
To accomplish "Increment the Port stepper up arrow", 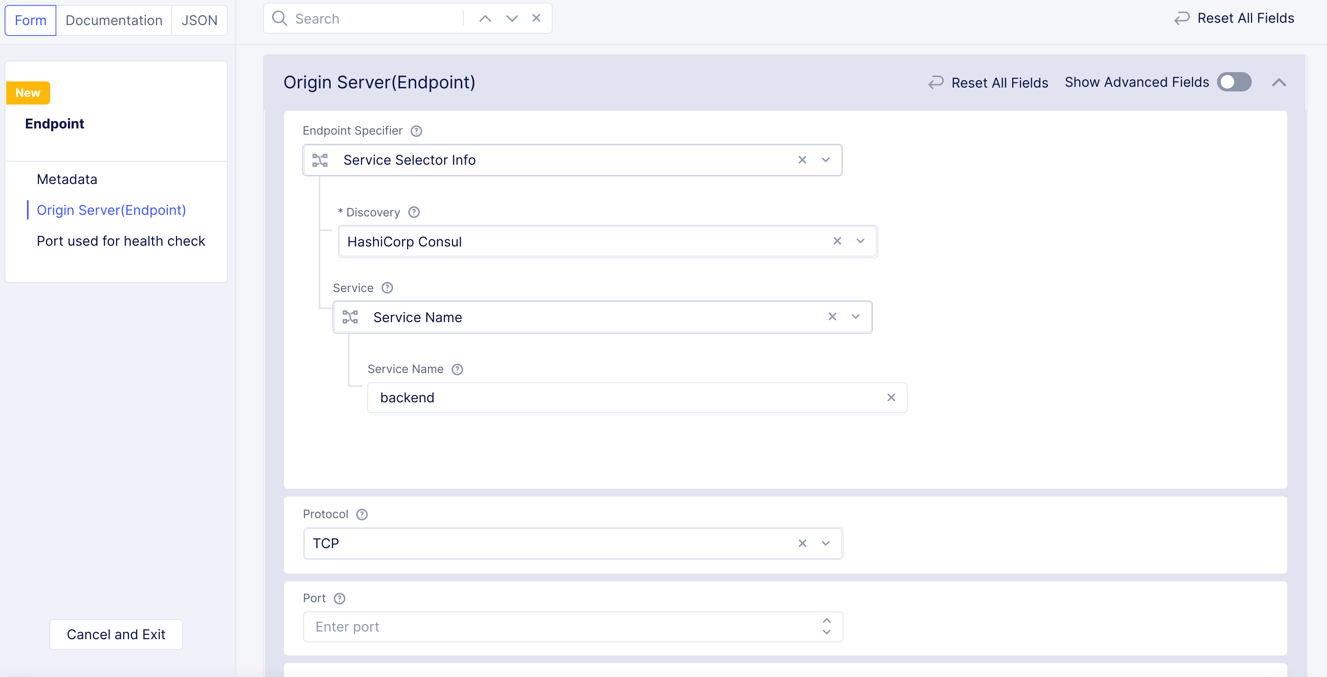I will (826, 621).
